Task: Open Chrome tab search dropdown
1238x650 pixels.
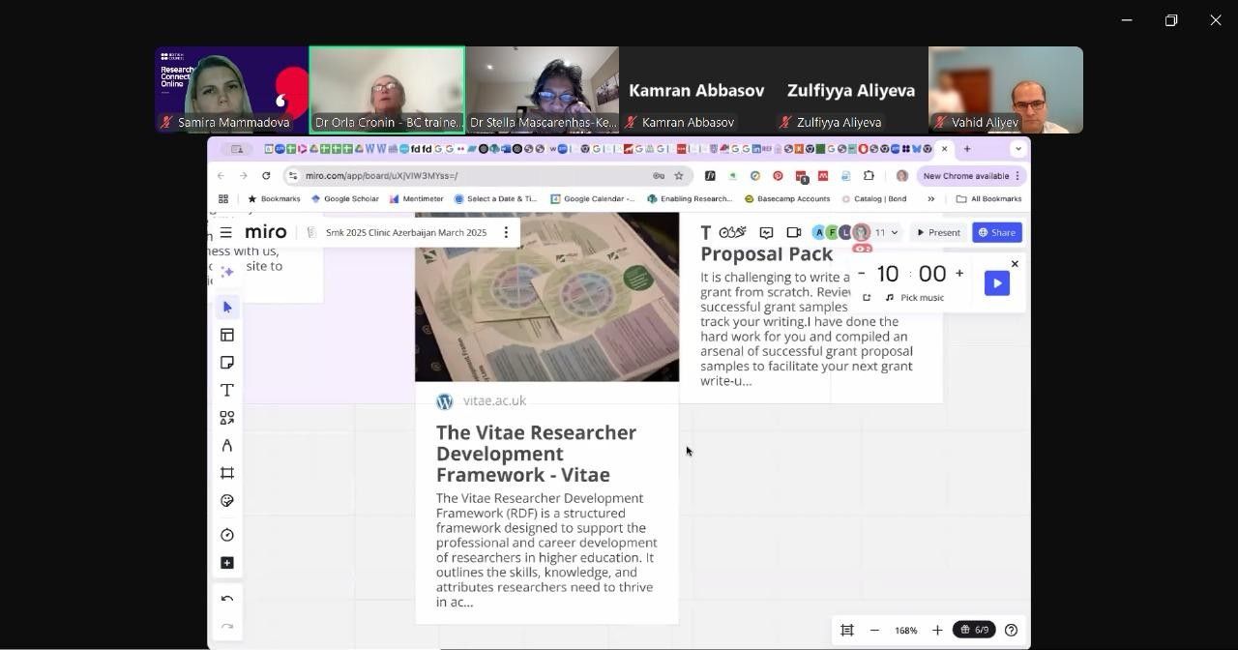Action: (1017, 149)
